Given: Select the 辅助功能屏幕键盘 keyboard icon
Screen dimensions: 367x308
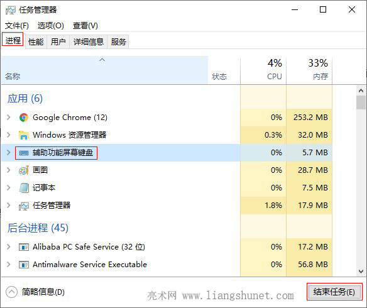Looking at the screenshot, I should pyautogui.click(x=24, y=153).
